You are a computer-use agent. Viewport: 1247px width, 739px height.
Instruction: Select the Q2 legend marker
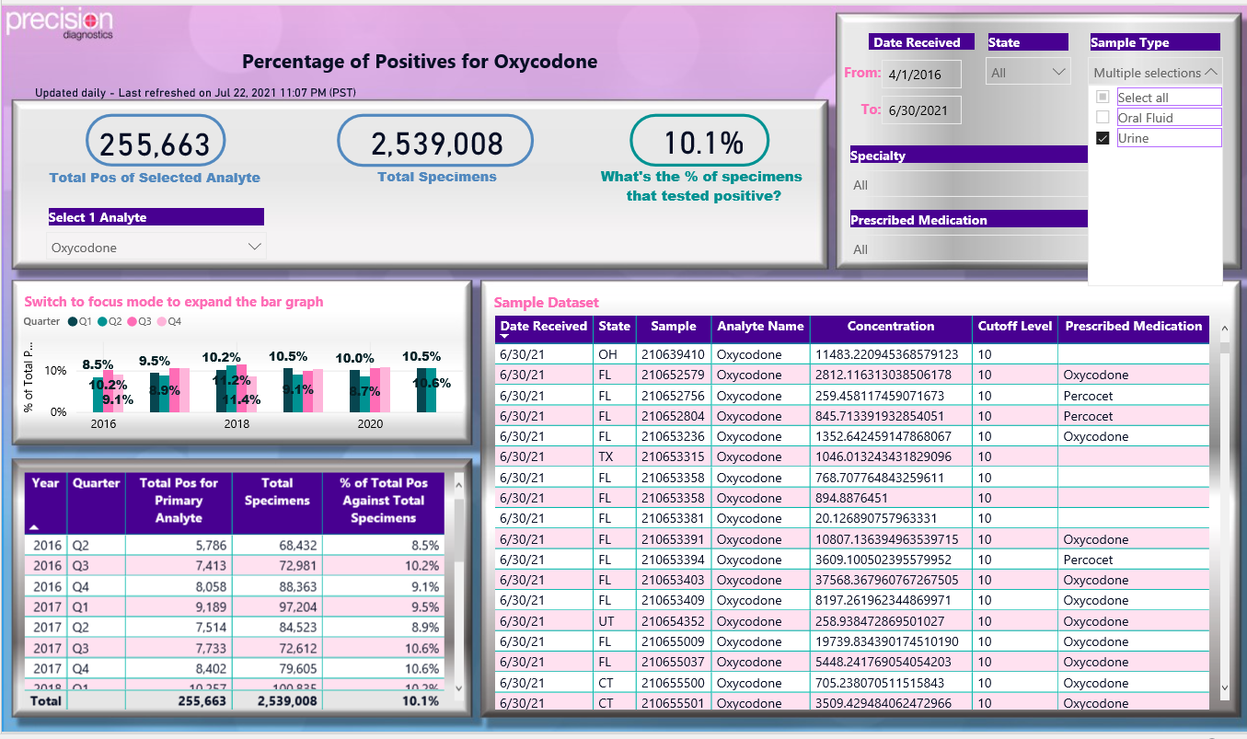[102, 321]
